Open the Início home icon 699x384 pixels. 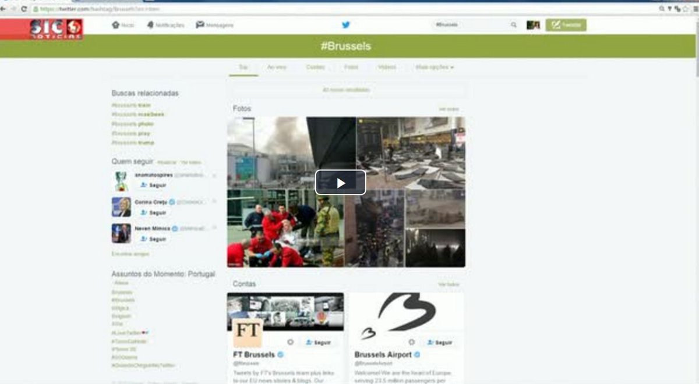coord(116,25)
